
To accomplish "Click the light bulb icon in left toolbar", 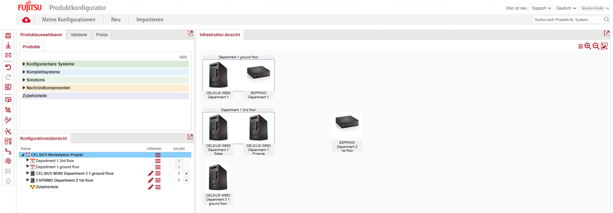I will (x=8, y=181).
